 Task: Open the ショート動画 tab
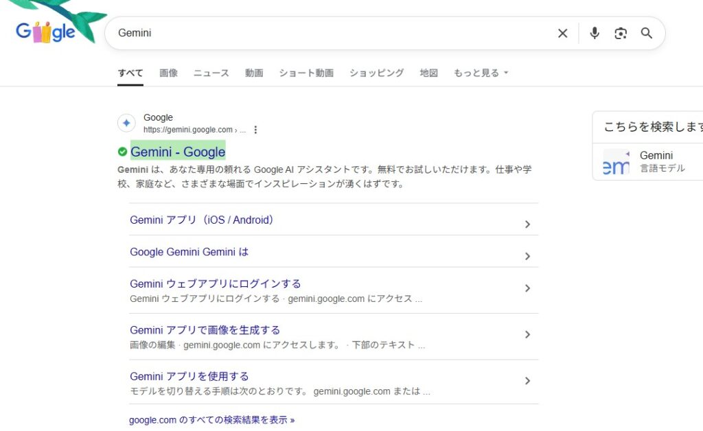(x=306, y=73)
